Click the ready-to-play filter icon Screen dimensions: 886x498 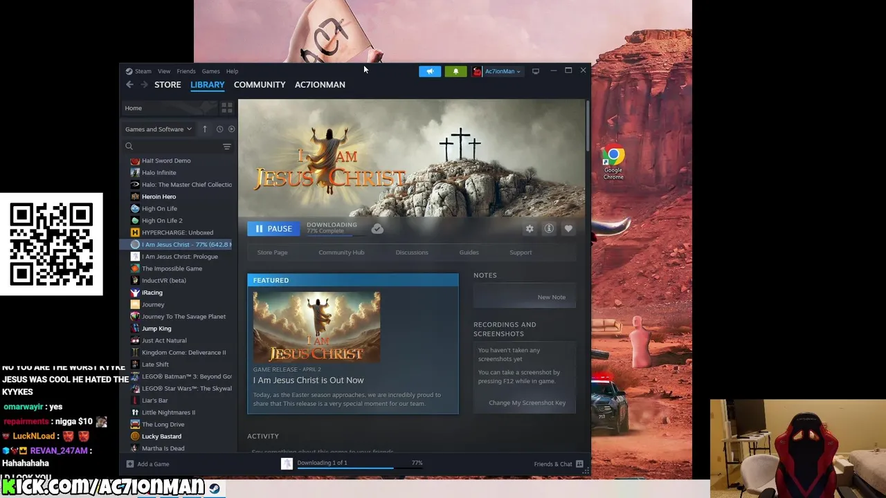tap(232, 129)
